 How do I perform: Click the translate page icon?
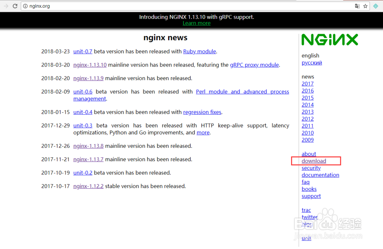(357, 6)
